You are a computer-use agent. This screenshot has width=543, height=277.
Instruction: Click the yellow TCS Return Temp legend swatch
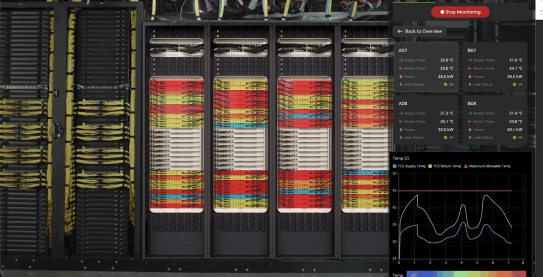click(430, 166)
